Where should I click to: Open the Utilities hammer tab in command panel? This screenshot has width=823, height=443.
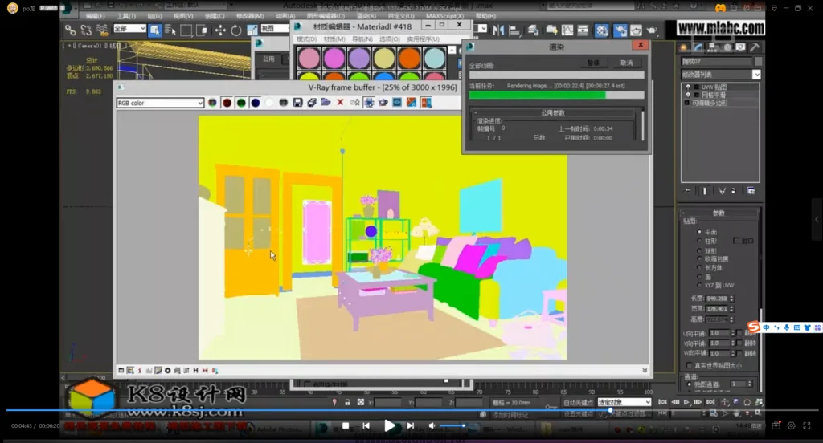click(754, 47)
